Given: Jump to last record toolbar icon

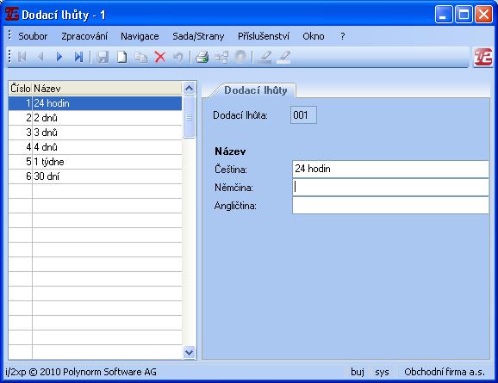Looking at the screenshot, I should point(78,57).
